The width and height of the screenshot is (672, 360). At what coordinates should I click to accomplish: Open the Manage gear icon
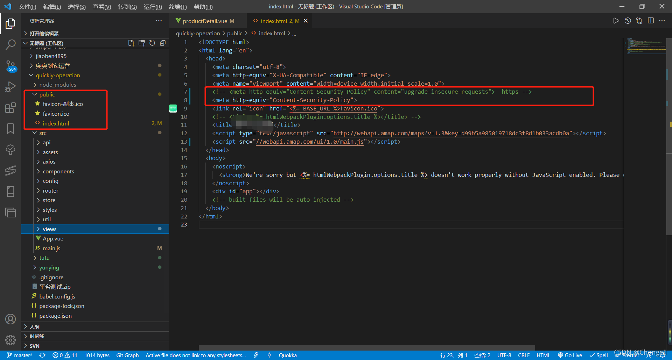[x=10, y=340]
